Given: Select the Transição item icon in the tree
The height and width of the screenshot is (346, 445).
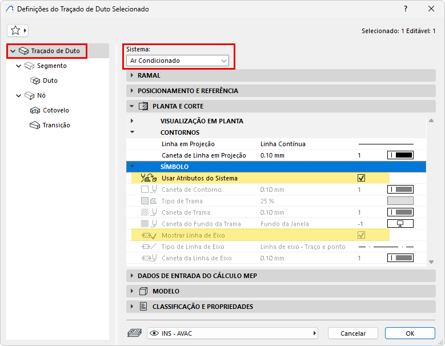Looking at the screenshot, I should coord(35,125).
